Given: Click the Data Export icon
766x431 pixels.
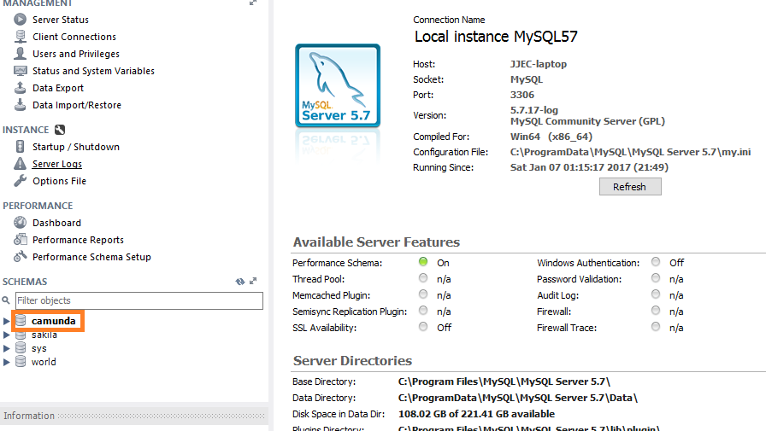Looking at the screenshot, I should [x=20, y=88].
